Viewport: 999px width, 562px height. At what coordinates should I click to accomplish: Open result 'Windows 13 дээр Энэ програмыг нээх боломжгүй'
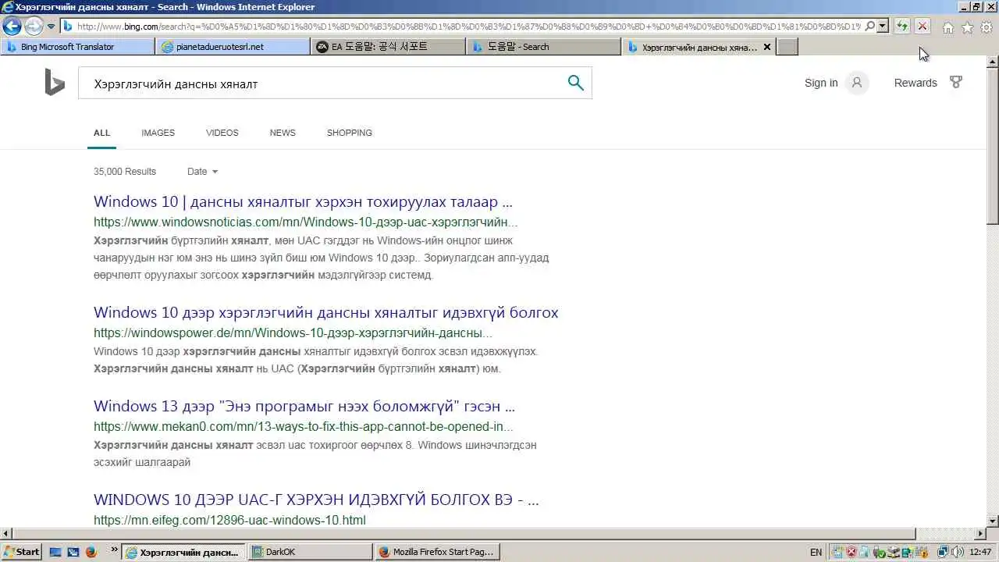click(304, 407)
